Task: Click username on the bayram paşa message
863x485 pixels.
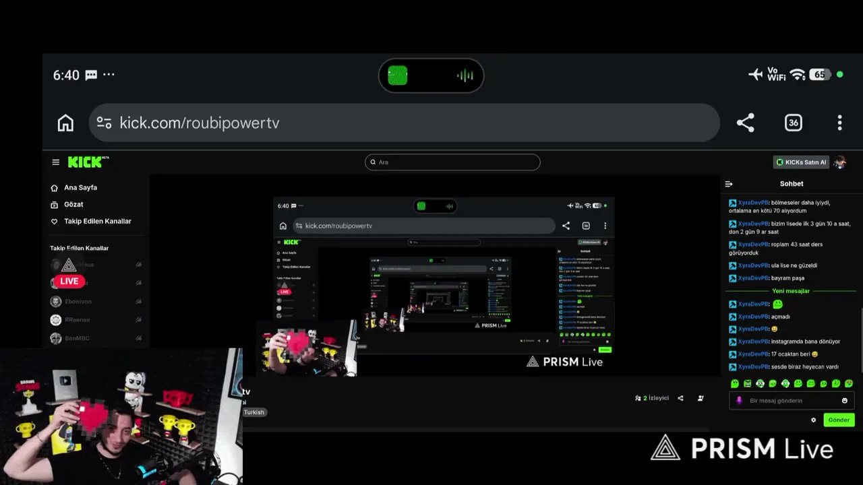Action: pos(753,278)
